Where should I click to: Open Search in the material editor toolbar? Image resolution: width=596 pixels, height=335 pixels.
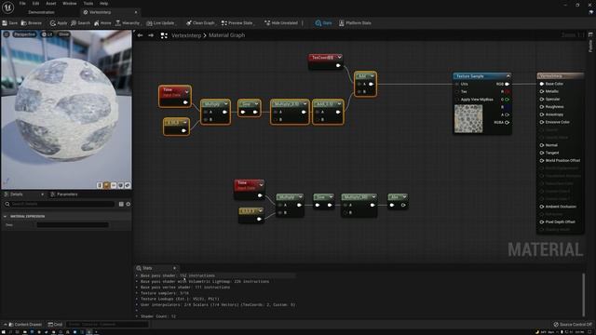pyautogui.click(x=81, y=23)
